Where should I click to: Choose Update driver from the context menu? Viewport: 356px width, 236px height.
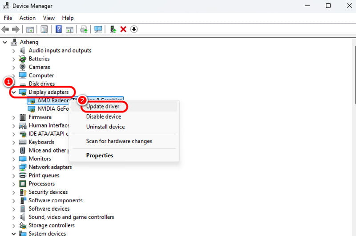[103, 107]
